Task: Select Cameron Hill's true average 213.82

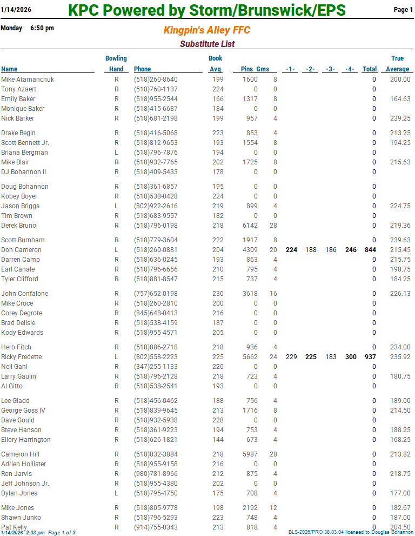Action: [x=400, y=454]
